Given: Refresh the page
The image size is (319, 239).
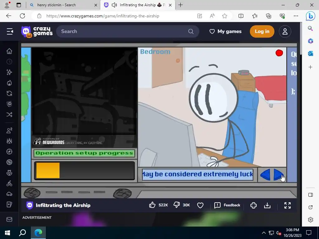Looking at the screenshot, I should (x=22, y=16).
